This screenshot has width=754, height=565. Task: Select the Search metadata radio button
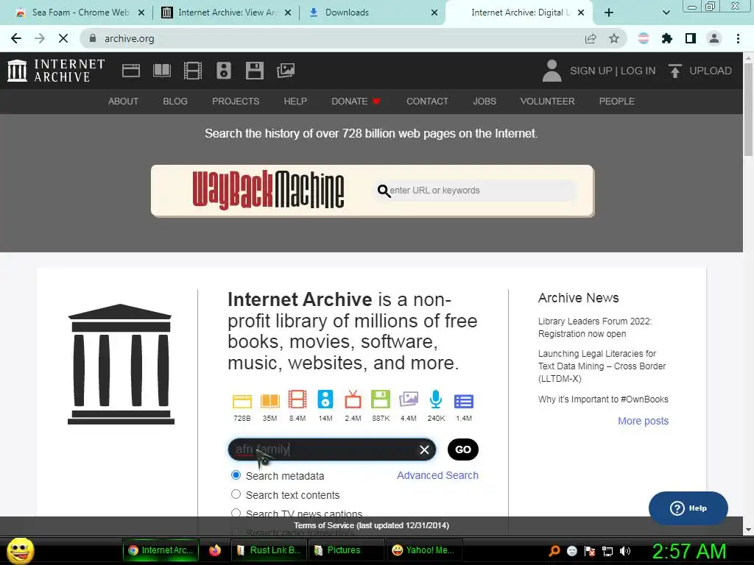[236, 475]
